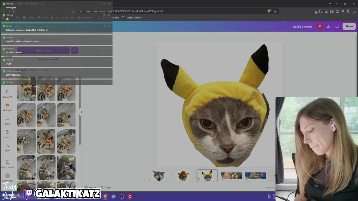Viewport: 358px width, 201px height.
Task: Open the Projects sidebar panel
Action: tap(7, 134)
